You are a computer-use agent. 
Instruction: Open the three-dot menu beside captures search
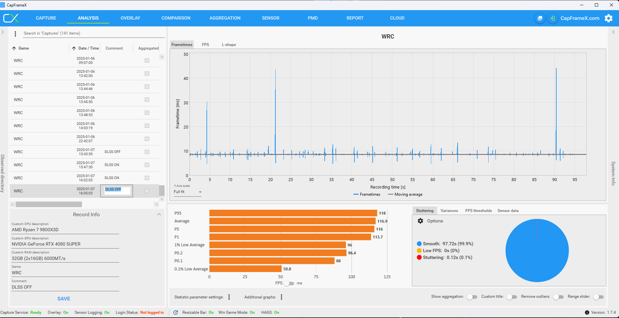click(15, 34)
